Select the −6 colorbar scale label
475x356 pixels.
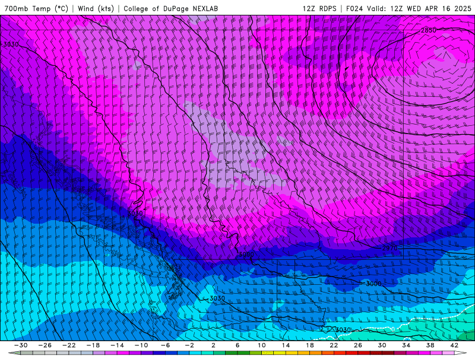pyautogui.click(x=165, y=345)
